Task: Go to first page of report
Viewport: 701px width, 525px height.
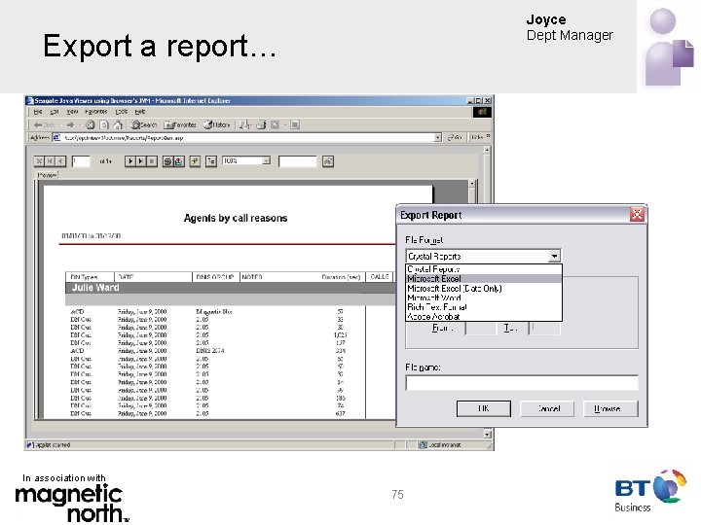Action: pyautogui.click(x=50, y=161)
